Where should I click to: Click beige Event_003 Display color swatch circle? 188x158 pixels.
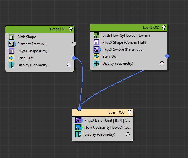pos(128,134)
